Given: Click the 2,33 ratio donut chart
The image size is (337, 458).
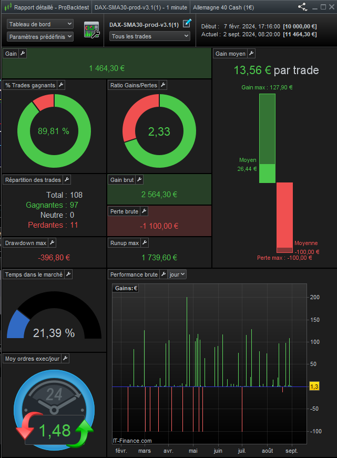Looking at the screenshot, I should pyautogui.click(x=159, y=131).
